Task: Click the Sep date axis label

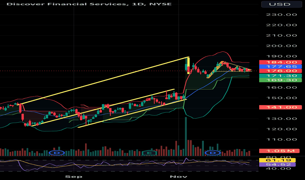Action: click(74, 176)
